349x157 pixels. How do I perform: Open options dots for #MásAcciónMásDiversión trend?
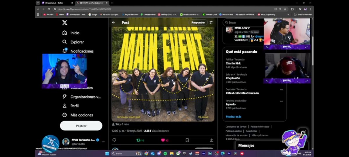(x=281, y=90)
